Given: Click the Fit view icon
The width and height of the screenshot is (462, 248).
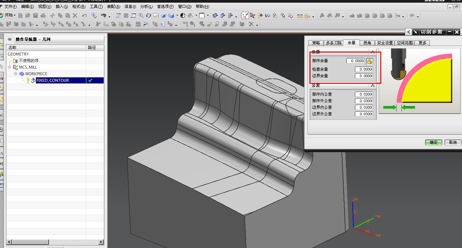Looking at the screenshot, I should coord(118,15).
